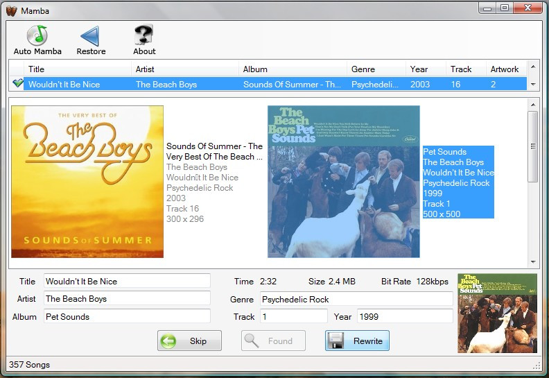Viewport: 549px width, 378px height.
Task: Select the Sounds of Summer album cover
Action: [x=87, y=182]
